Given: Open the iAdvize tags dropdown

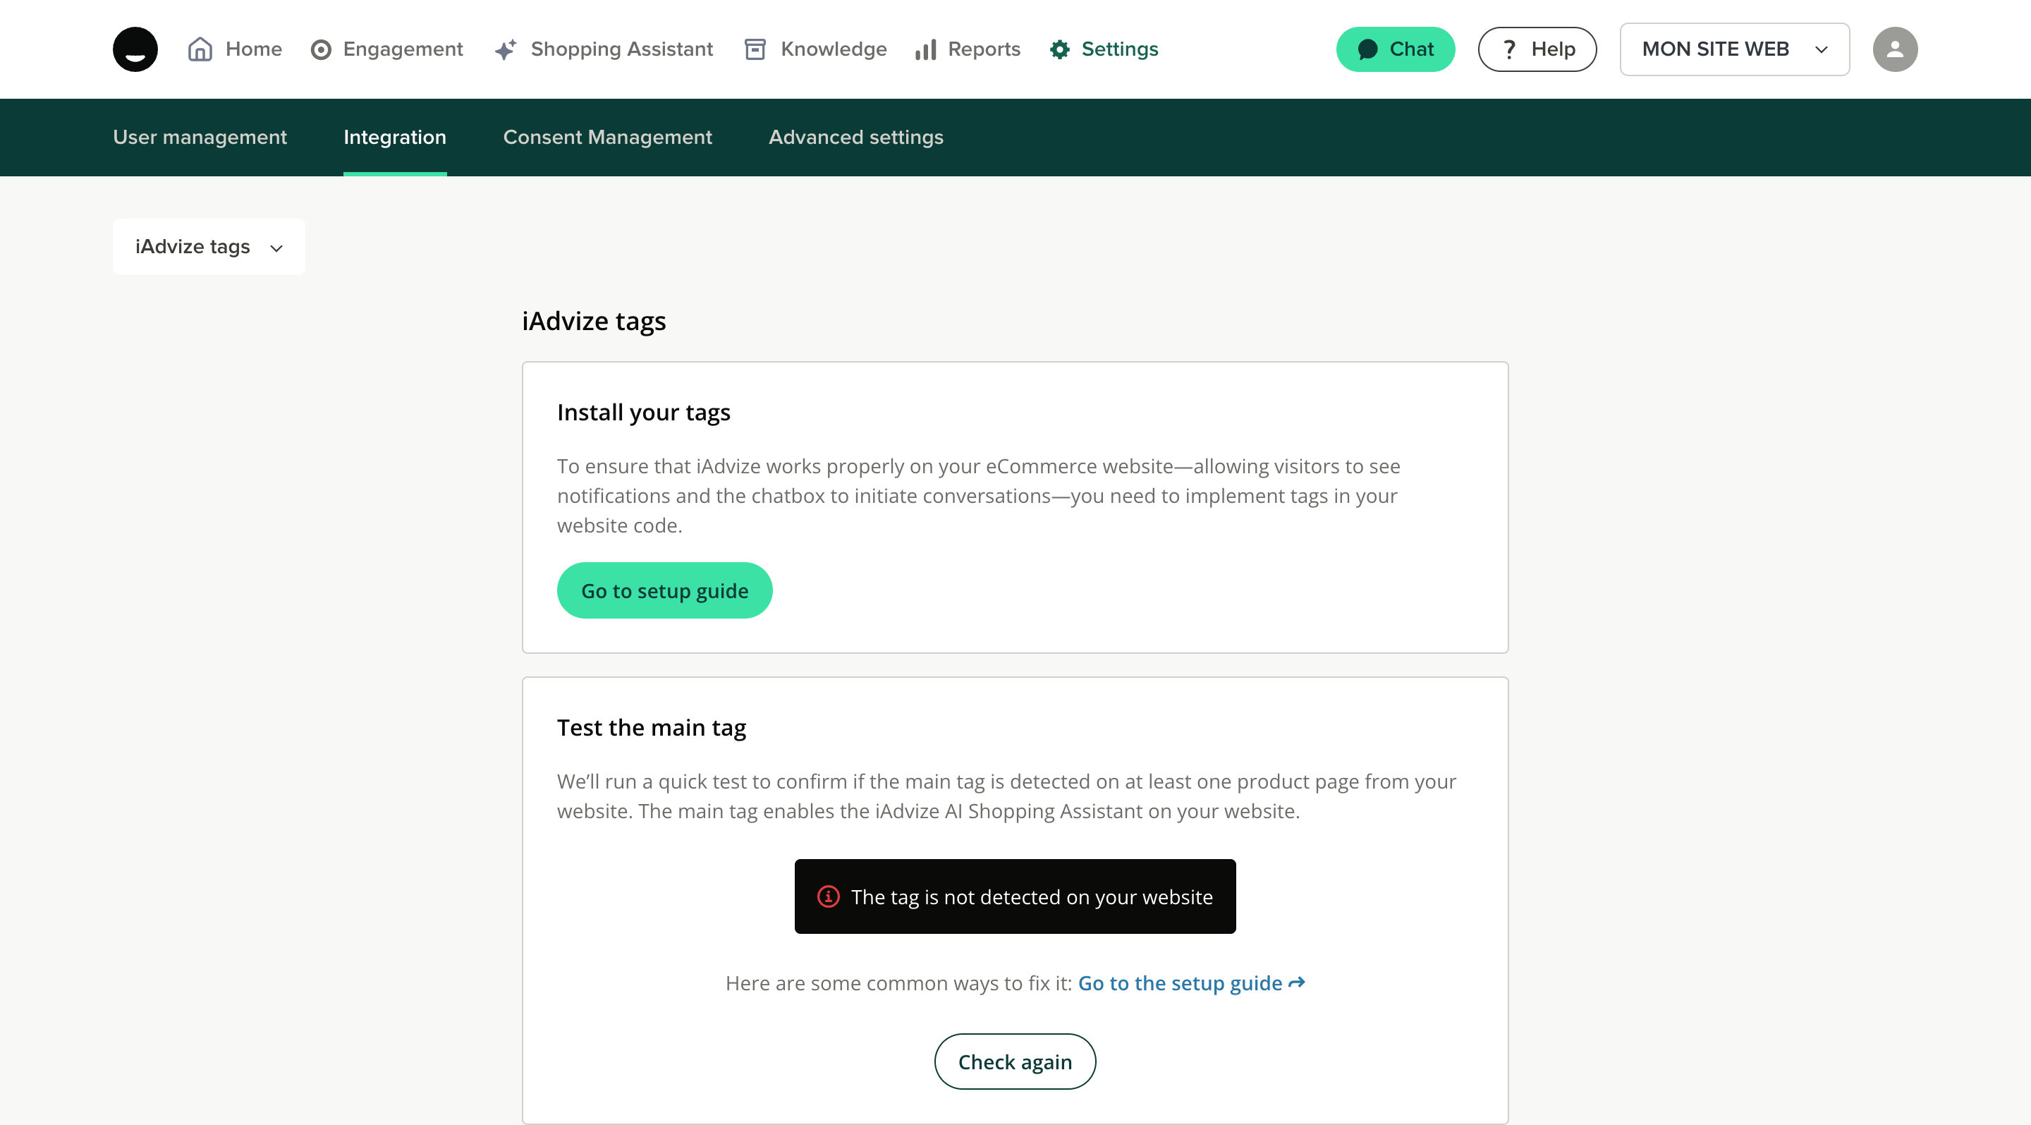Looking at the screenshot, I should point(208,247).
